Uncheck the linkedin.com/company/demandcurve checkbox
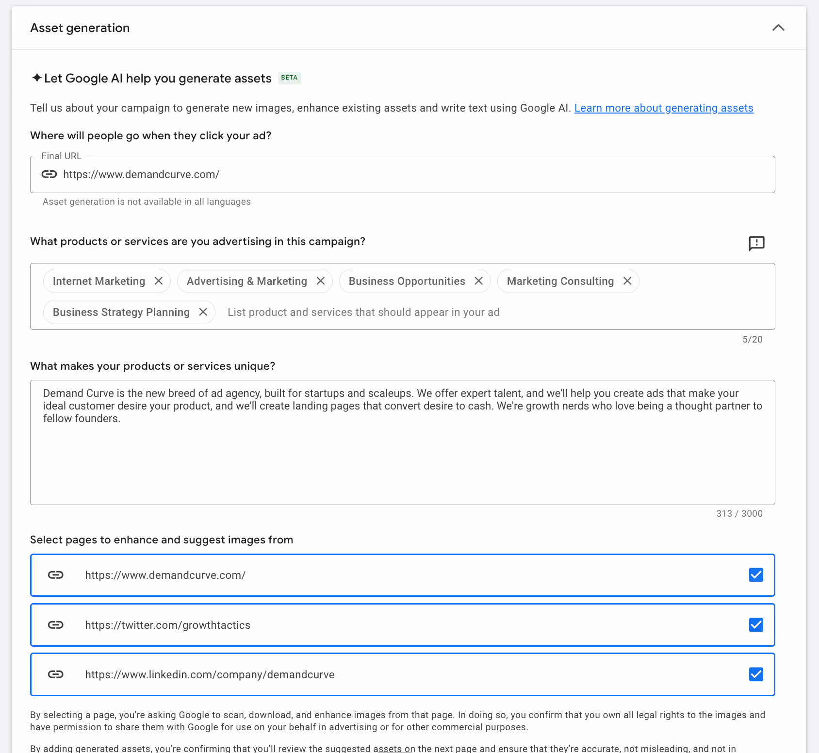819x753 pixels. [756, 674]
